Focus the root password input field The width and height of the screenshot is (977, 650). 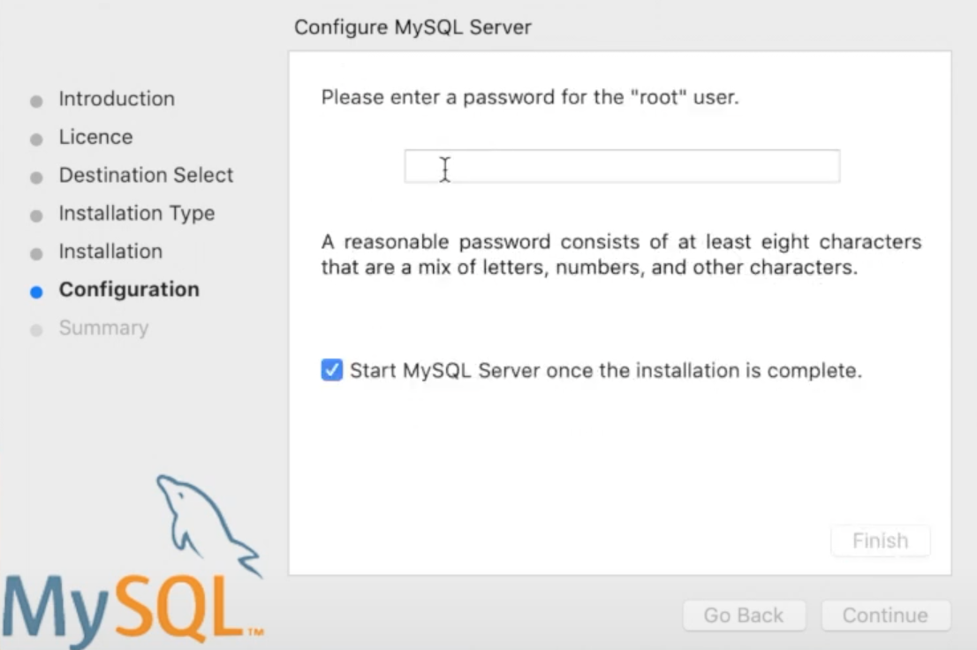pyautogui.click(x=622, y=166)
